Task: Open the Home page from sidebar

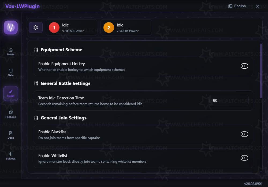Action: point(11,52)
